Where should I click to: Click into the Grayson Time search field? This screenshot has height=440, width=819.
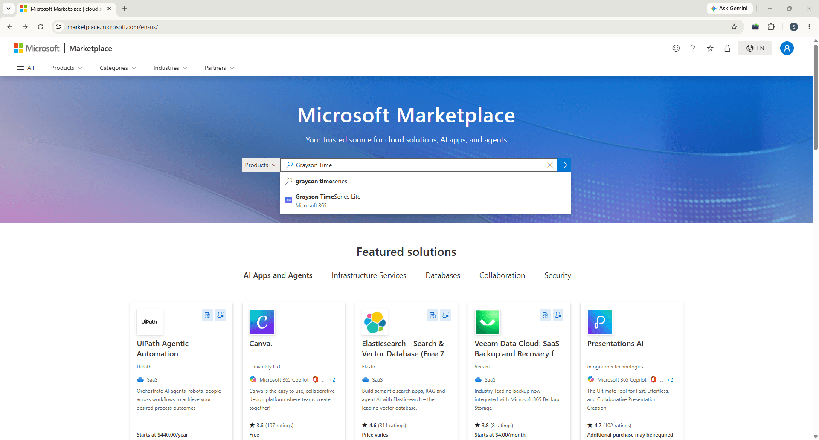418,165
